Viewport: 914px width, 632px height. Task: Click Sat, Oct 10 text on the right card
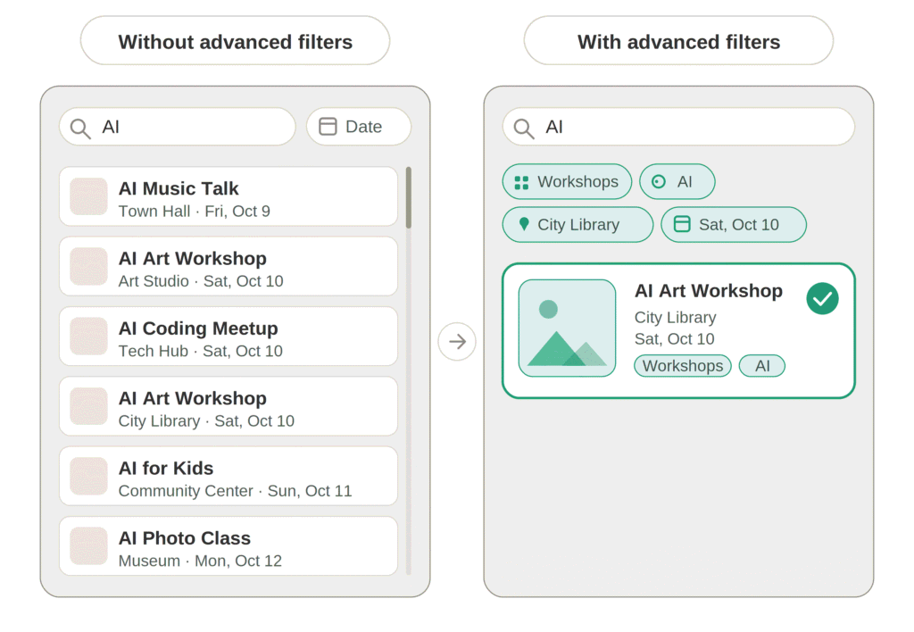(x=674, y=339)
